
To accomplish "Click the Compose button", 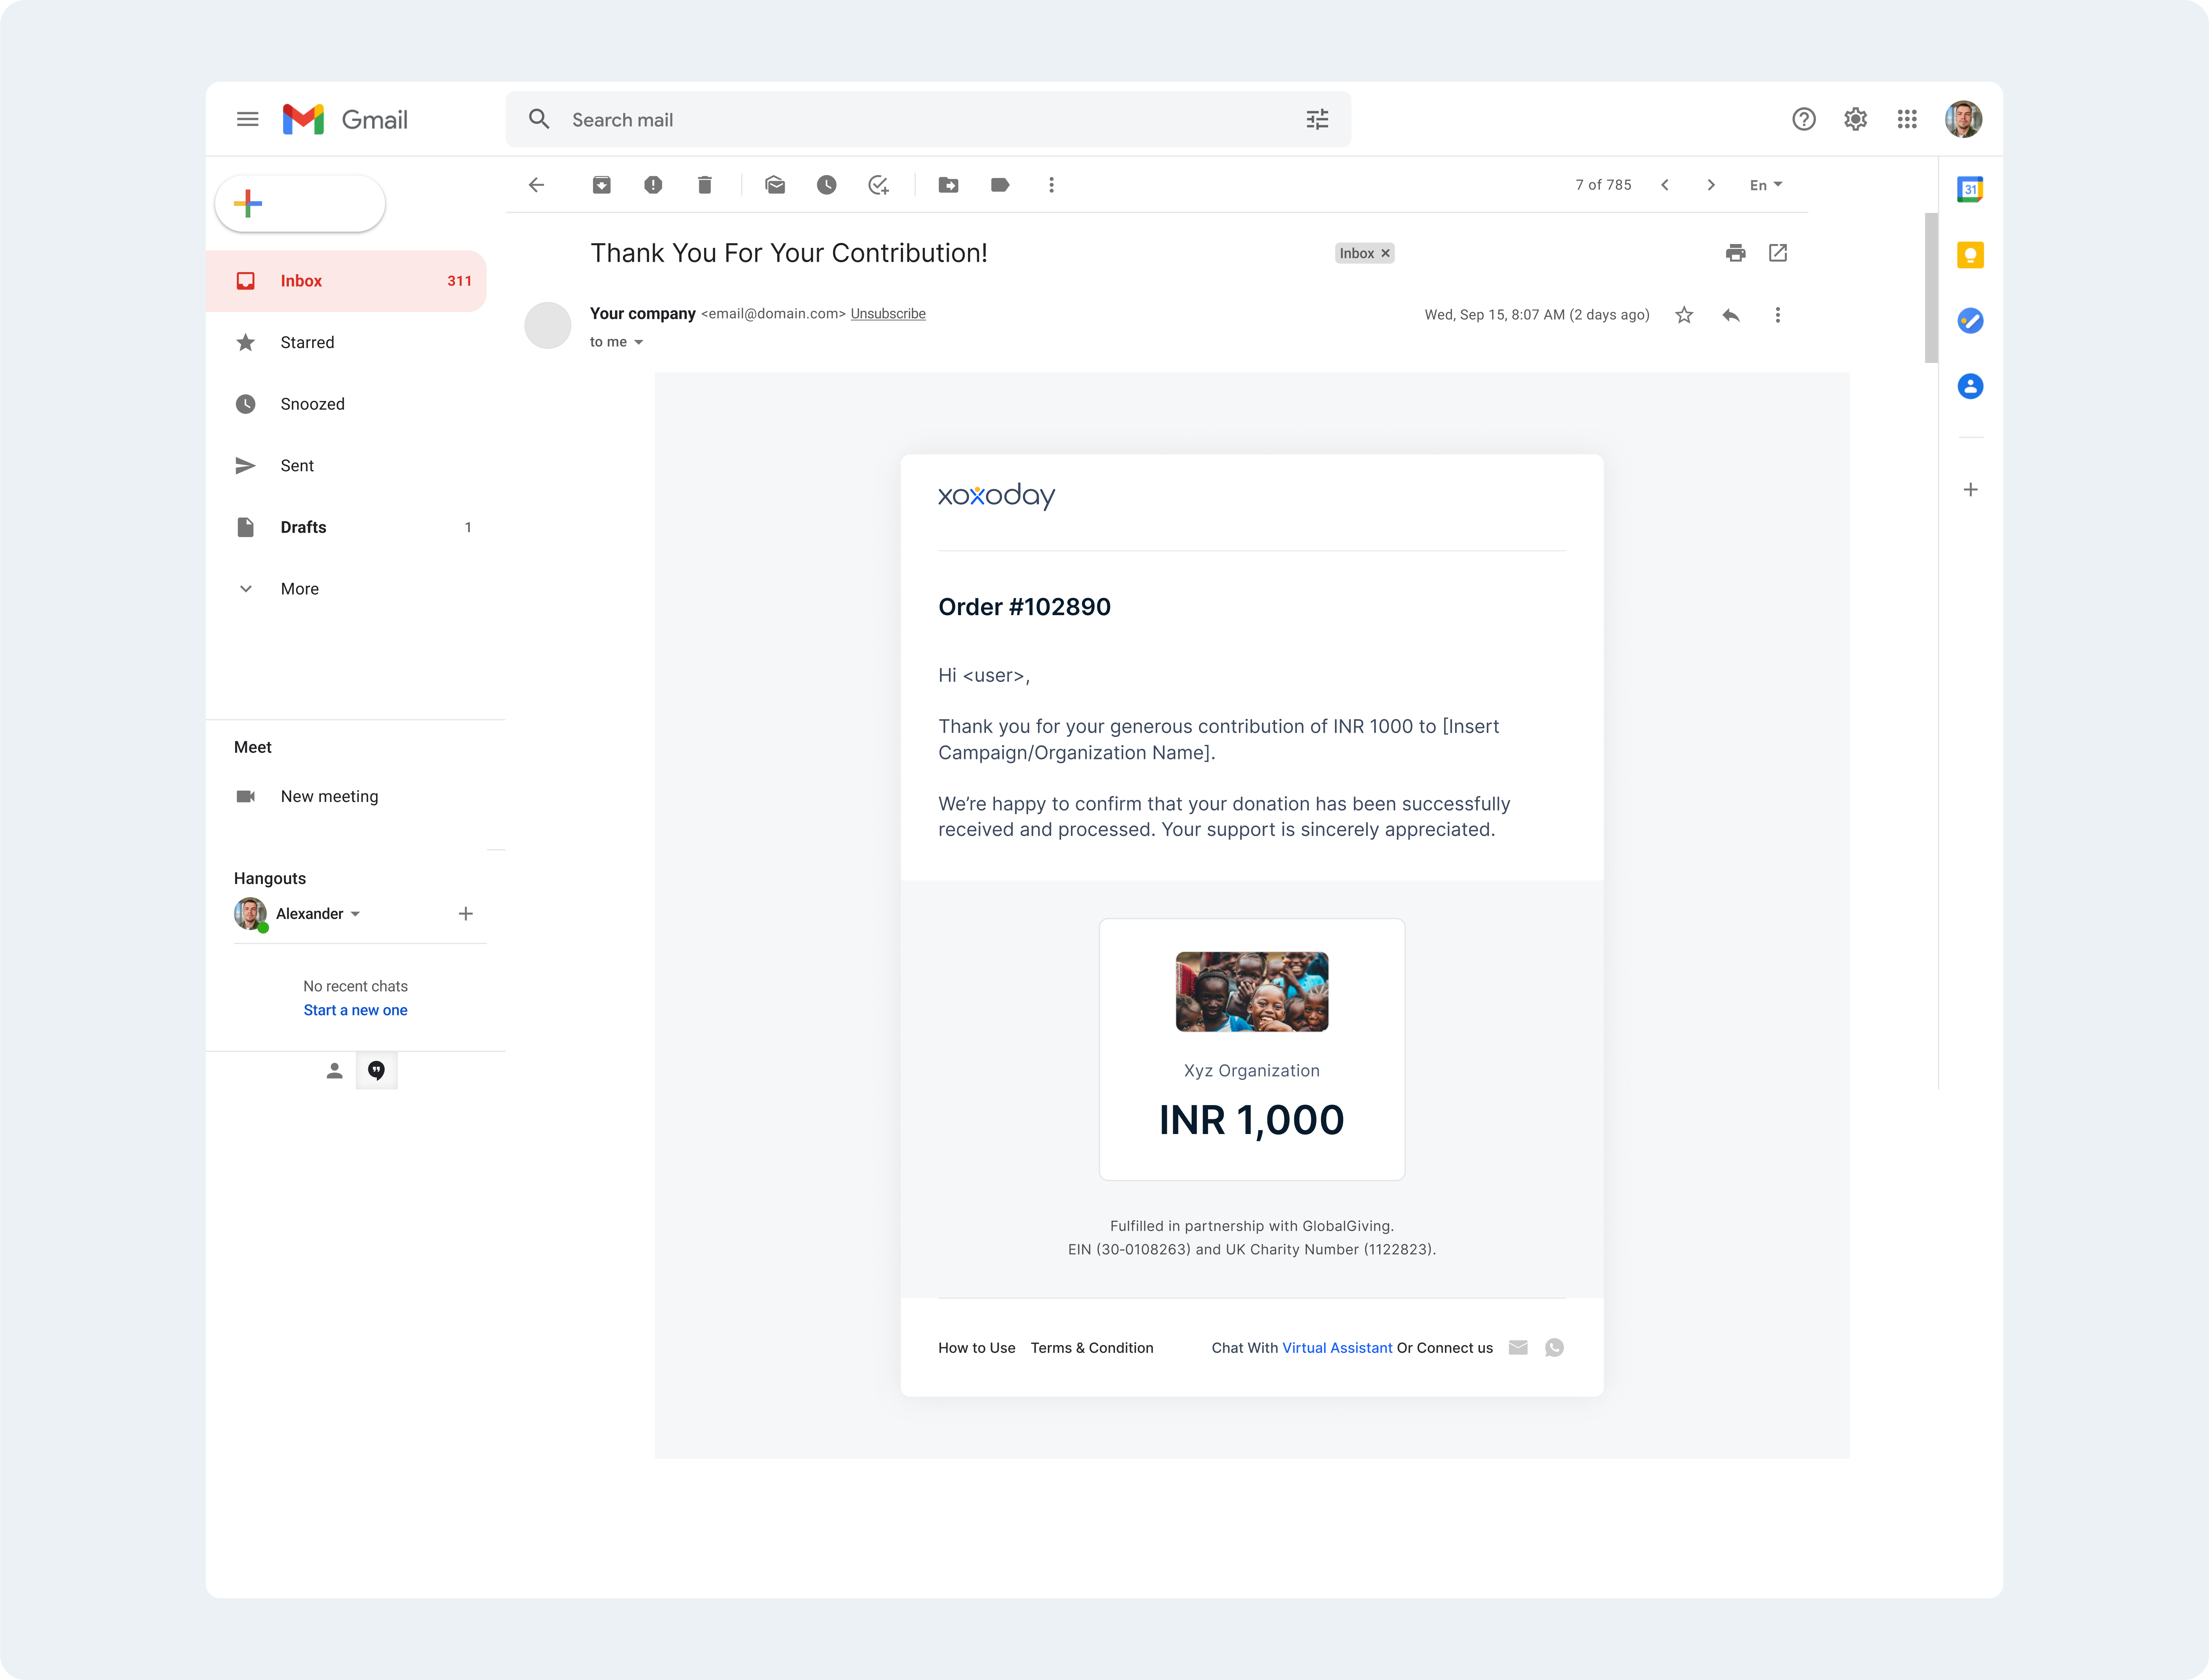I will point(300,204).
